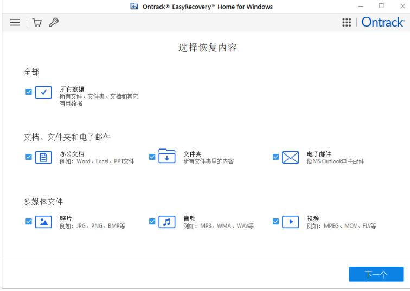Viewport: 410px width, 291px height.
Task: Click the 视频 play icon
Action: [291, 222]
